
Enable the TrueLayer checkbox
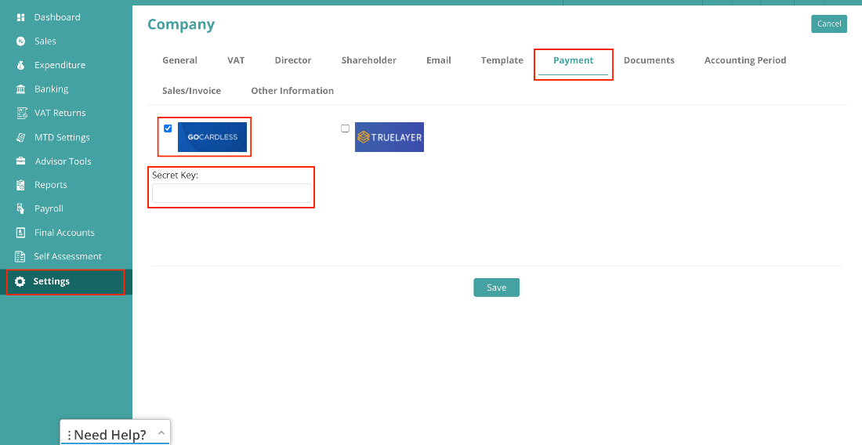point(346,128)
